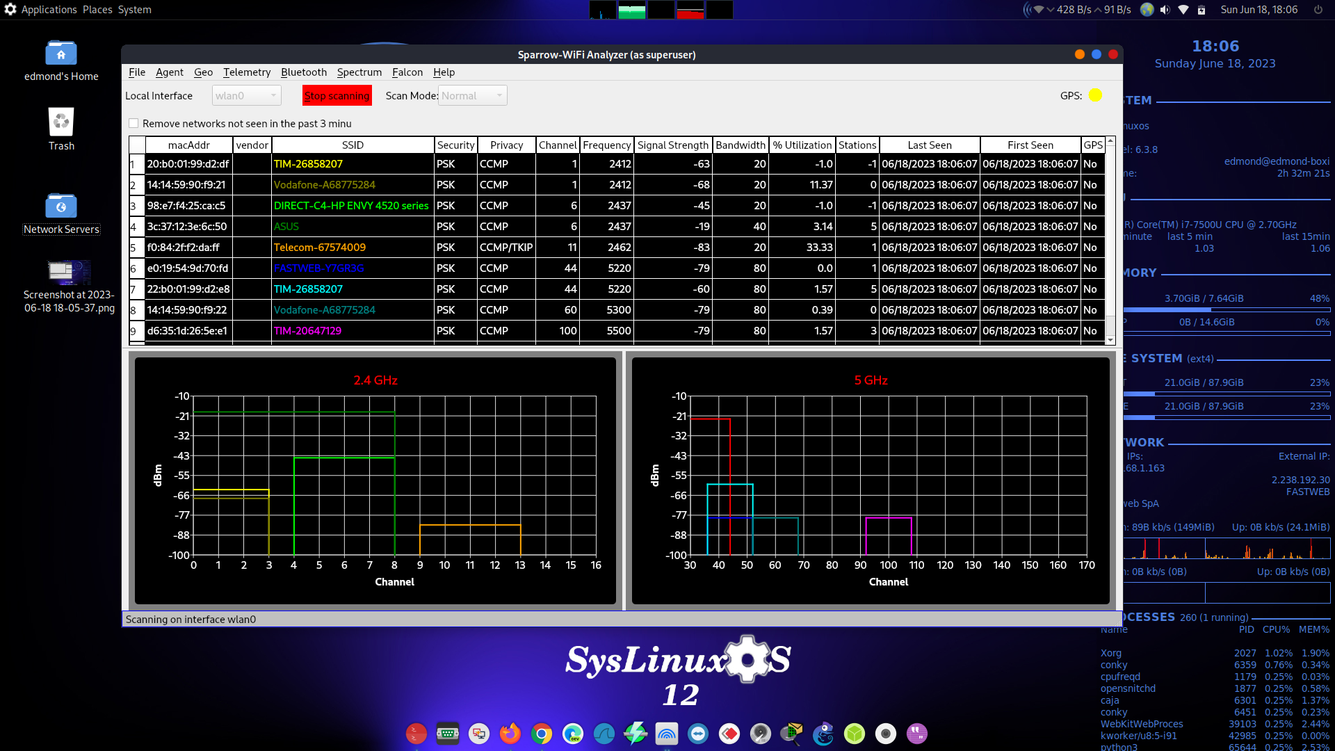Open the Geo menu

pos(203,72)
